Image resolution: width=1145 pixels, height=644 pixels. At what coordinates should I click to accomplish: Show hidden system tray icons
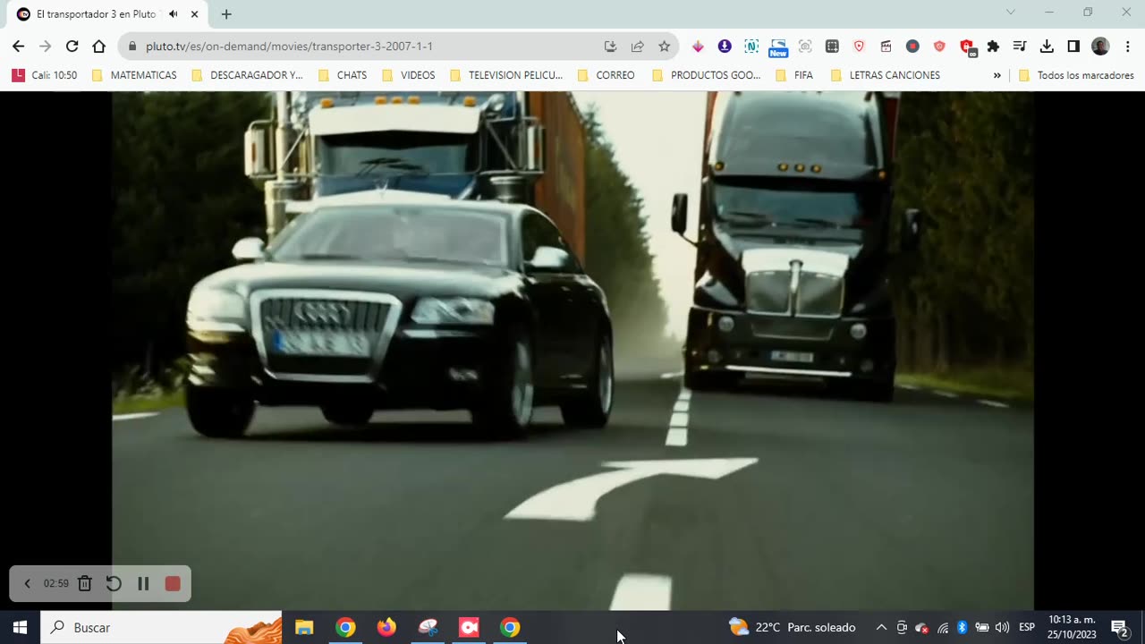tap(881, 627)
